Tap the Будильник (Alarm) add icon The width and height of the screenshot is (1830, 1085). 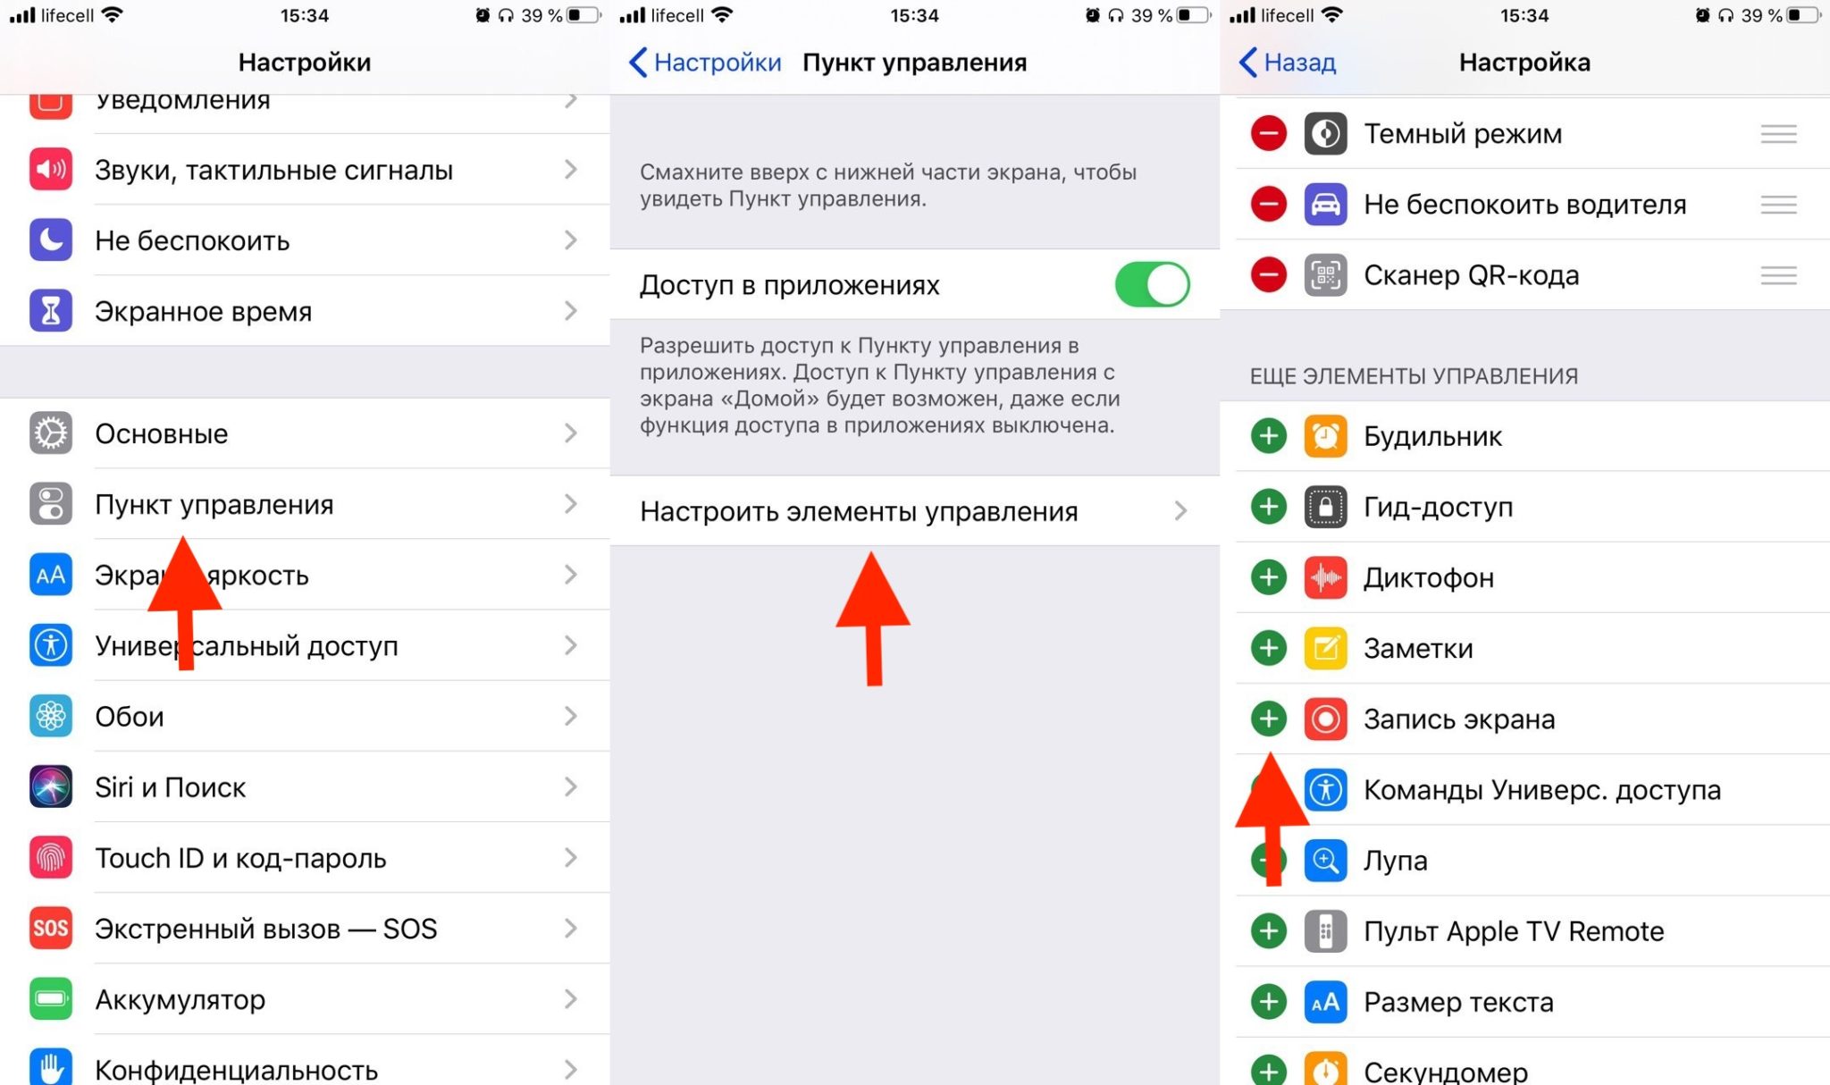1270,435
